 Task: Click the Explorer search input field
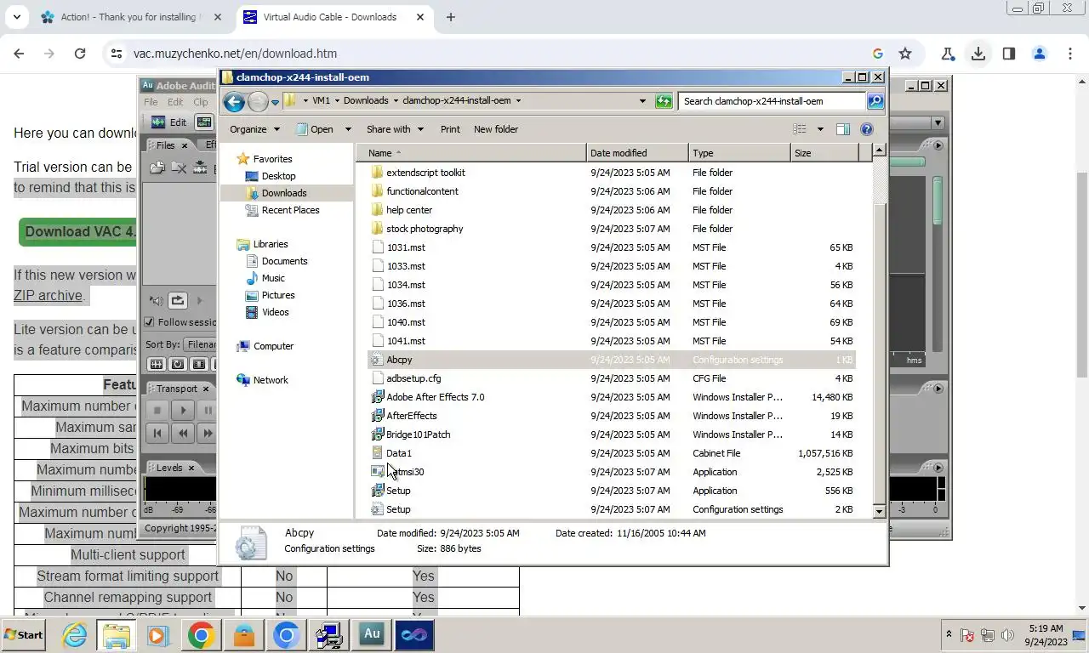click(772, 101)
